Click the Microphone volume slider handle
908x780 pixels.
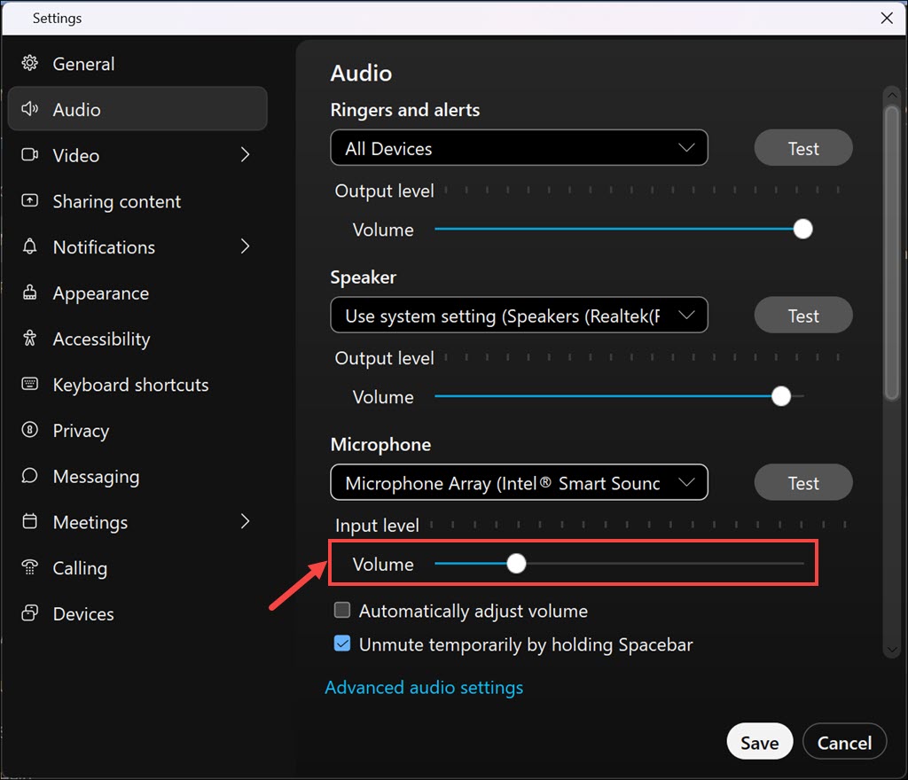(x=516, y=564)
